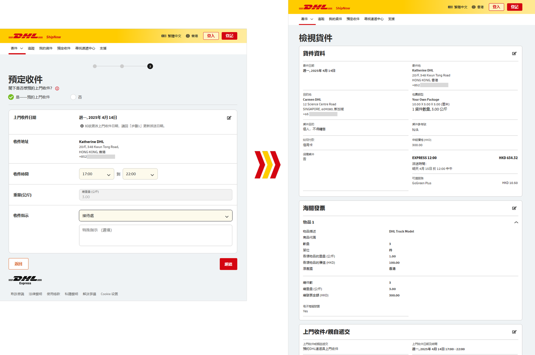The image size is (535, 355).
Task: Open Cookie 设置 footer link
Action: click(109, 294)
